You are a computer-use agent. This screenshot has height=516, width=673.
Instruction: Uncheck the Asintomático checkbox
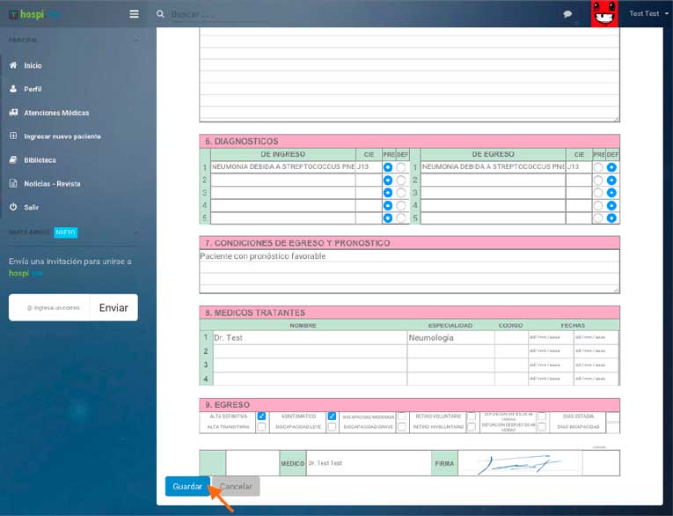point(332,416)
